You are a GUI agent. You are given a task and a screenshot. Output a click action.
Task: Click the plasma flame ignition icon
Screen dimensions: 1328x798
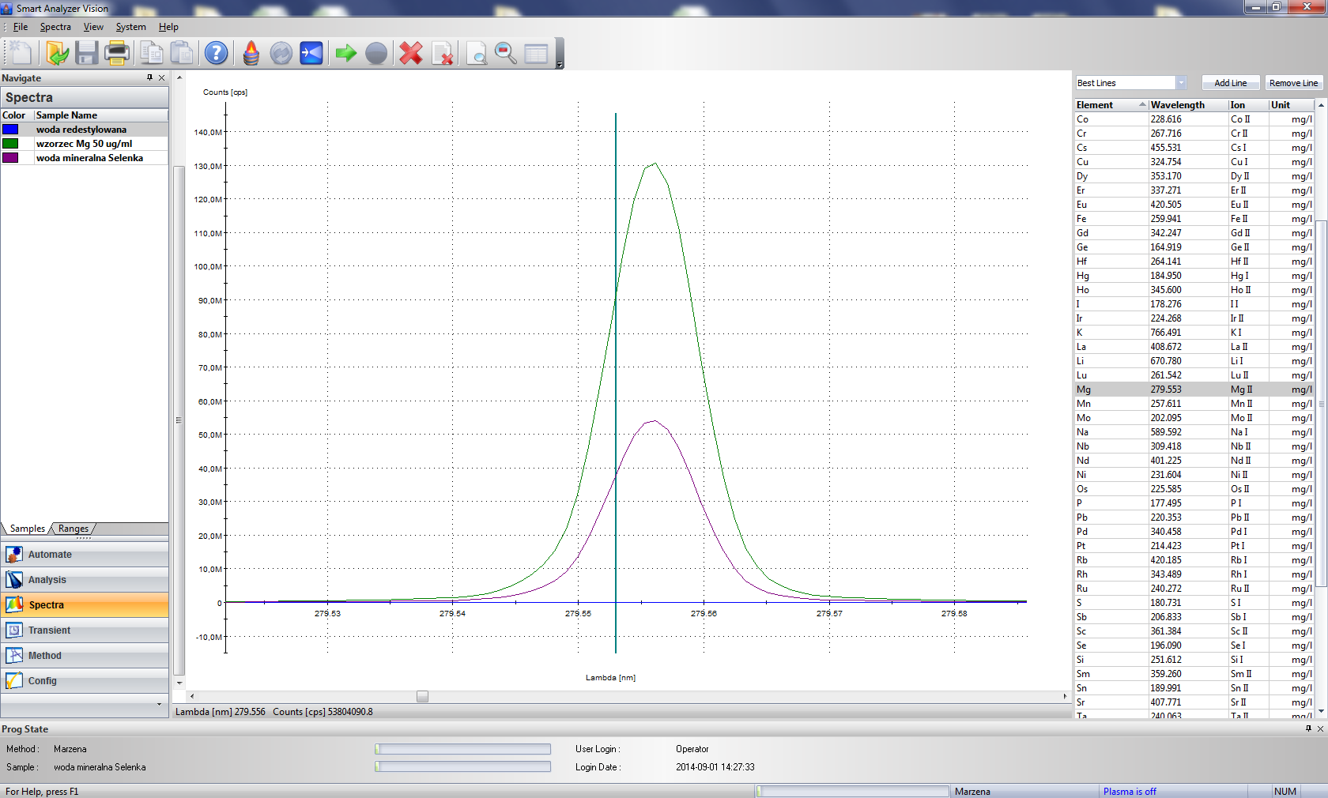point(251,53)
